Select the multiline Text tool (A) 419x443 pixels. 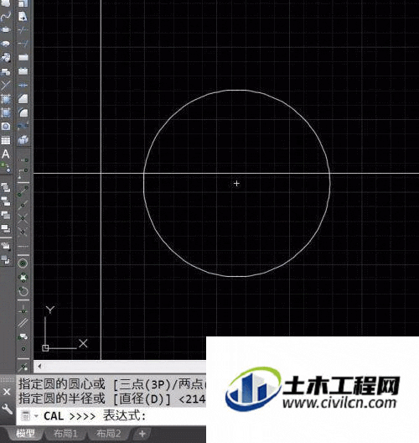pyautogui.click(x=5, y=154)
